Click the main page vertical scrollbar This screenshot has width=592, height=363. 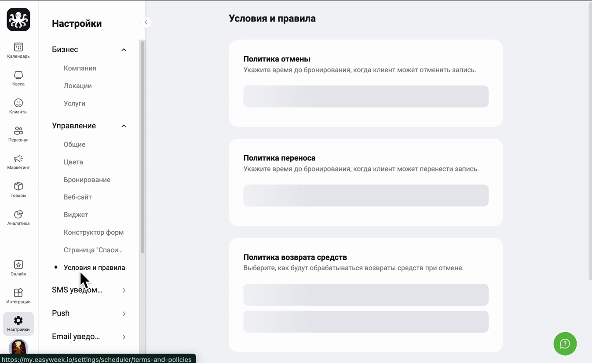click(x=590, y=141)
